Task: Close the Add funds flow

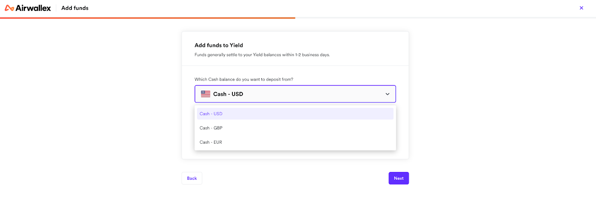Action: (581, 8)
